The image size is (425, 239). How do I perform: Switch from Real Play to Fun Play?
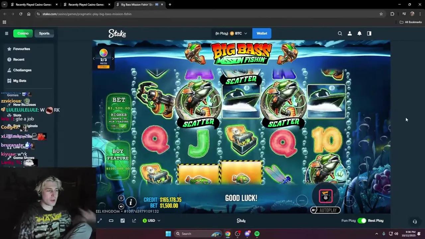pyautogui.click(x=362, y=220)
